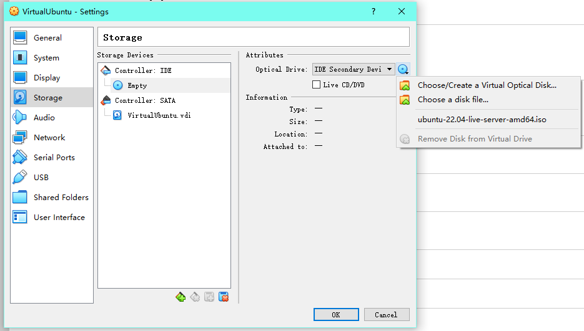The width and height of the screenshot is (584, 331).
Task: Select Controller: SATA row text
Action: click(145, 100)
